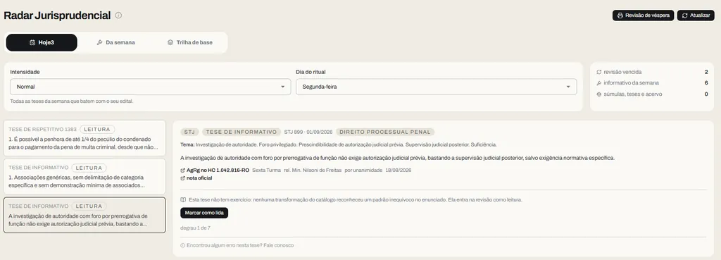The width and height of the screenshot is (721, 260).
Task: Click external-link icon beside AgRg no HC
Action: coord(183,171)
